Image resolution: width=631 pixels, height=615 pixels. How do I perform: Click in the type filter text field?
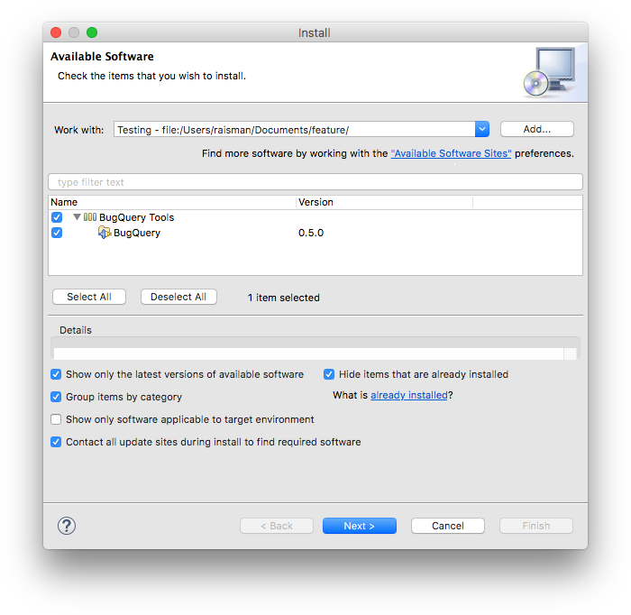315,182
